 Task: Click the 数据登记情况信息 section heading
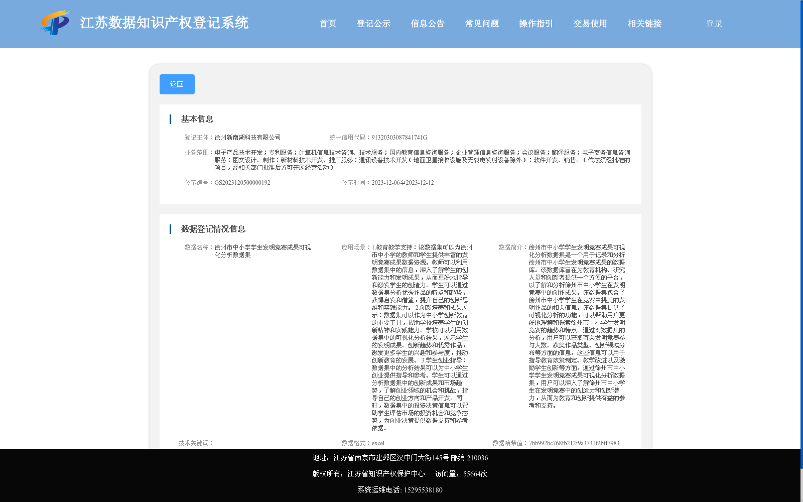click(x=213, y=229)
